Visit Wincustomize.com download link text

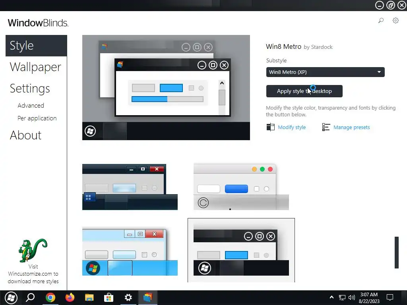point(33,274)
